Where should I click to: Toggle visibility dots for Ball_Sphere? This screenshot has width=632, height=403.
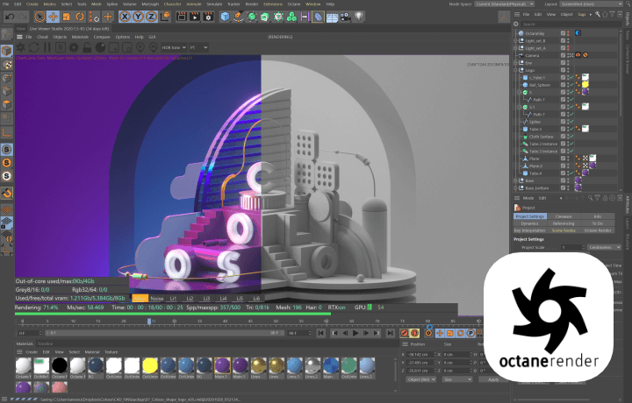[x=568, y=85]
